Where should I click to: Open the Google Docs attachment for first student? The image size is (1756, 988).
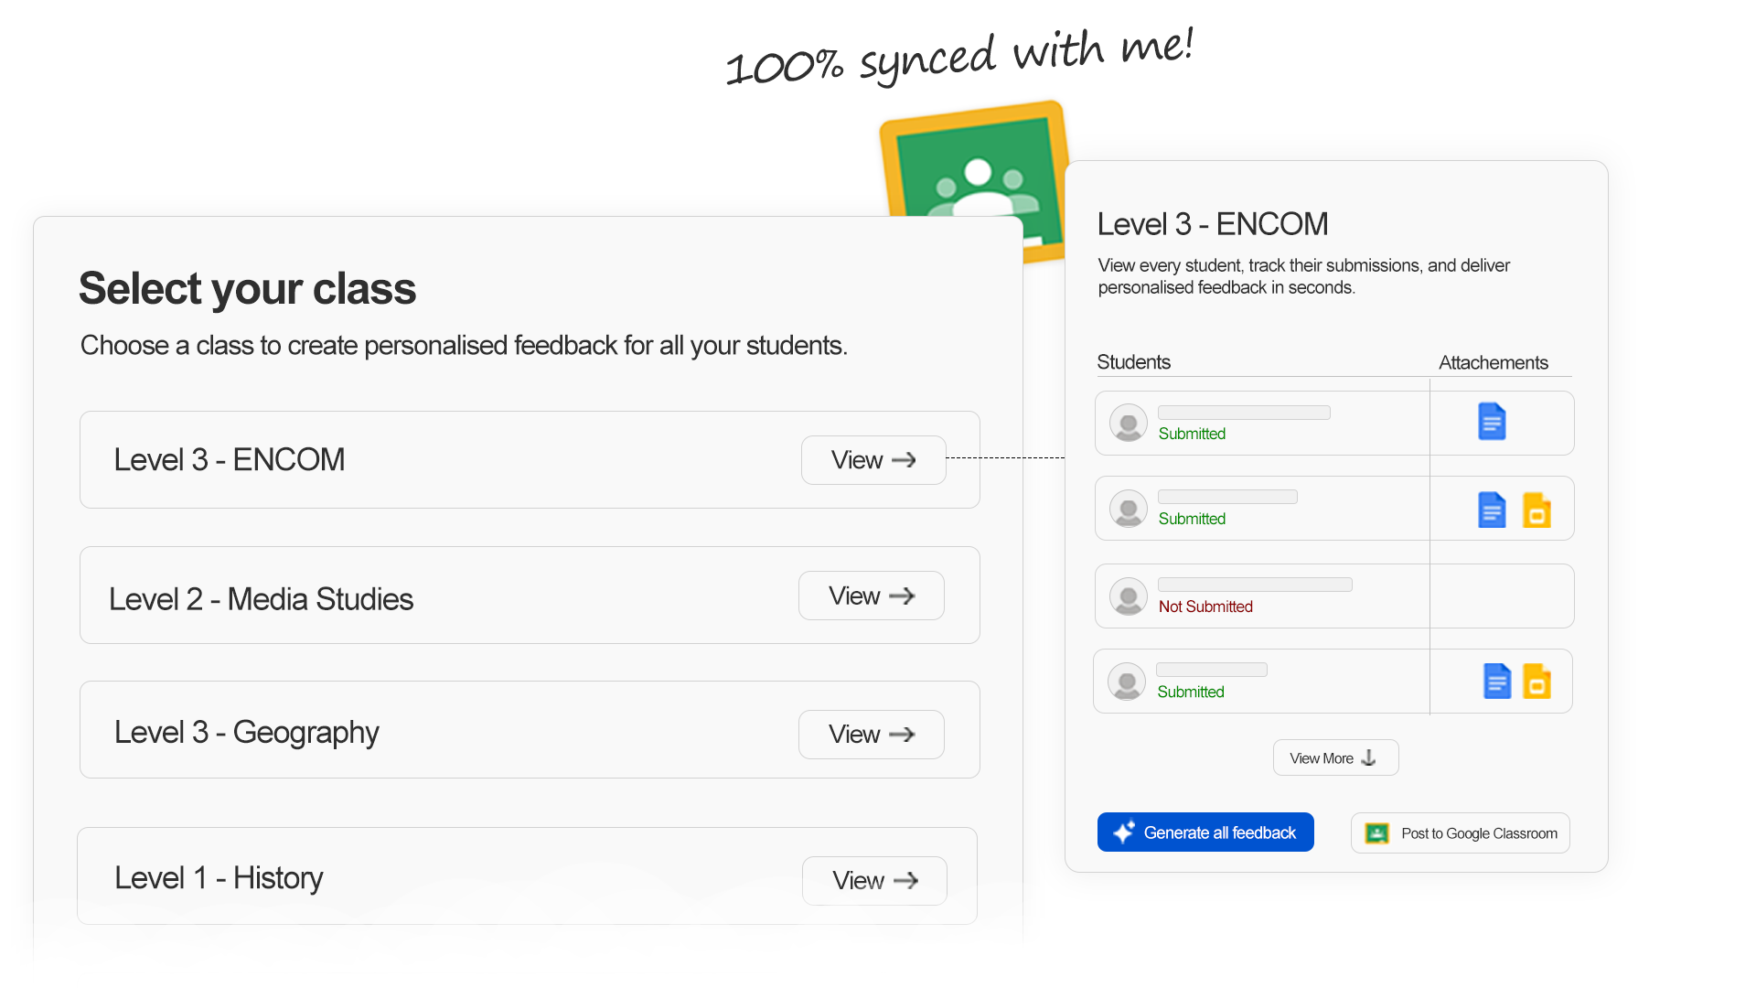1492,422
